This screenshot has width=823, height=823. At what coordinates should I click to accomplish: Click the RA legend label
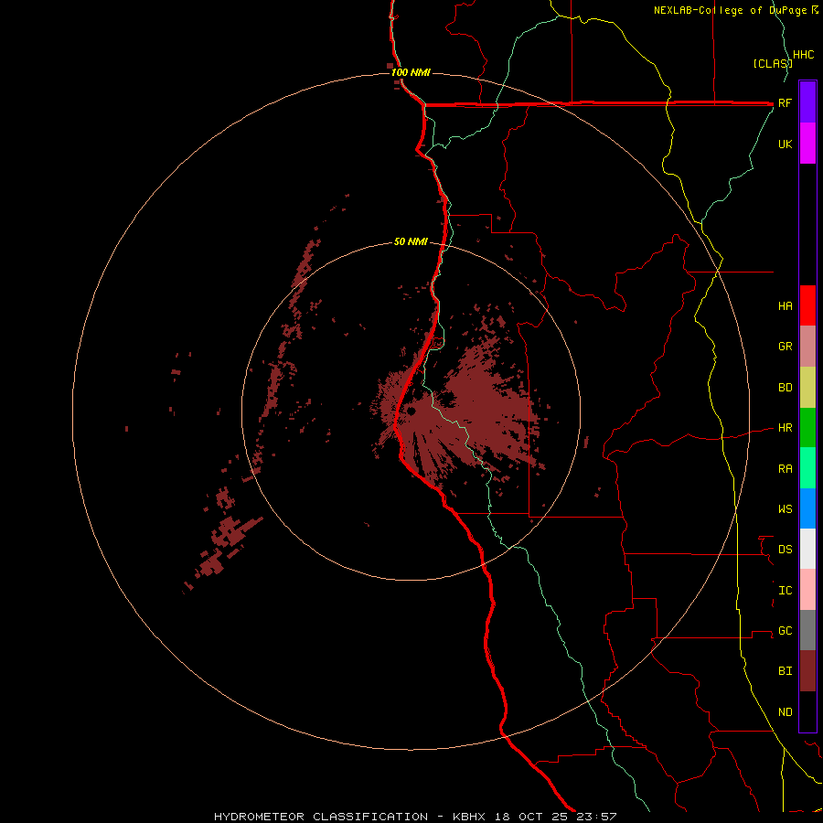785,469
